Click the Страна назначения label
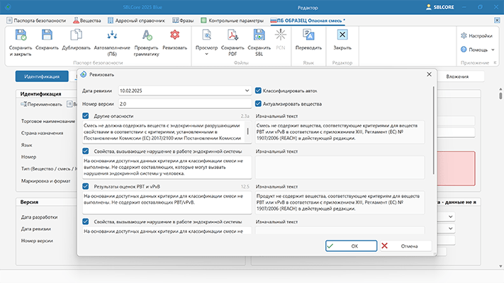Screen dimensions: 504x283 tap(42, 133)
